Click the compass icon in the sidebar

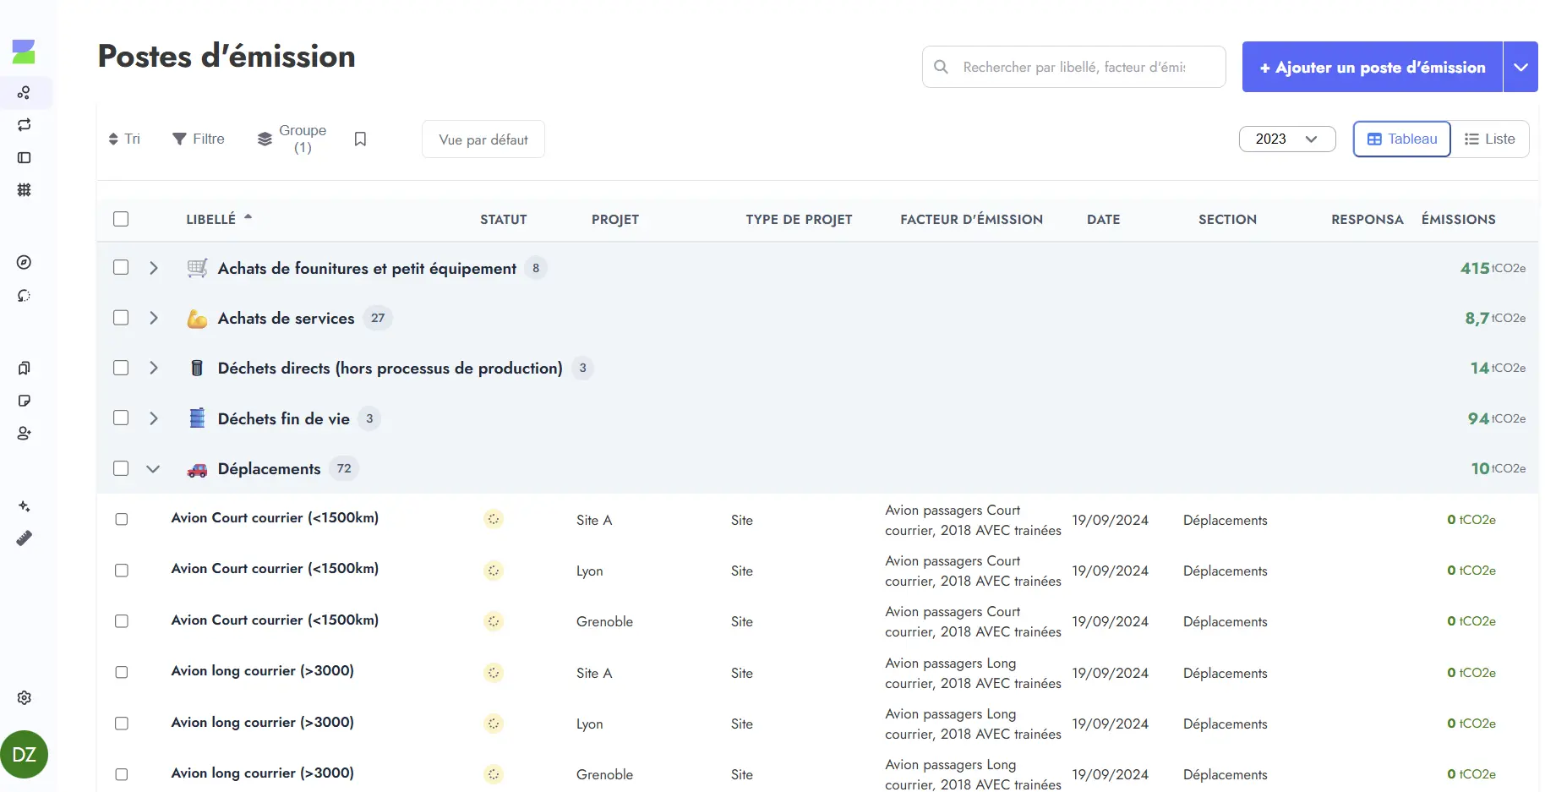click(24, 262)
